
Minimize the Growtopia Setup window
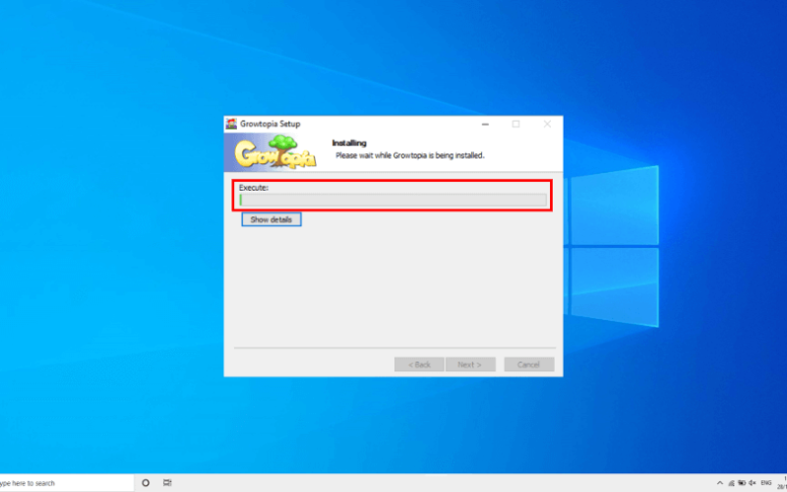point(485,124)
